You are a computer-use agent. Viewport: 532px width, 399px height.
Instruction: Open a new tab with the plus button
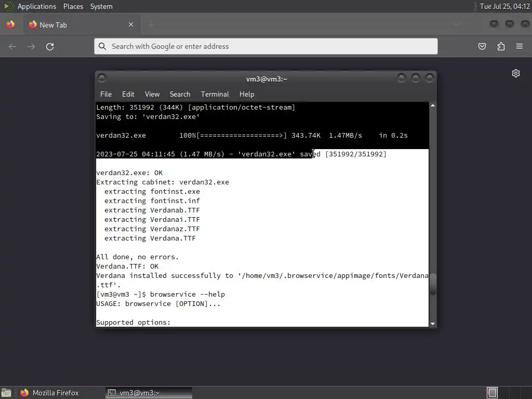pos(151,24)
